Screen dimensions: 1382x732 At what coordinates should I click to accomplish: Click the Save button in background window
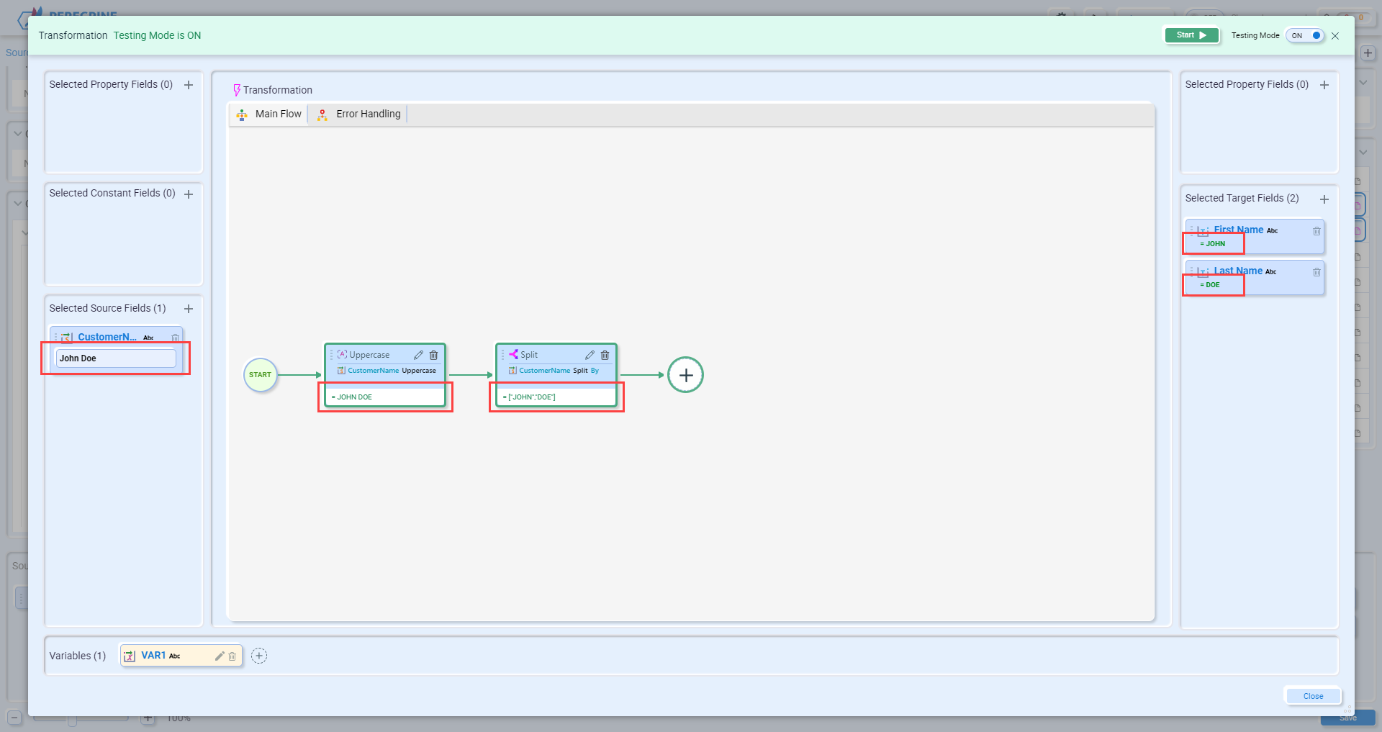tap(1347, 718)
